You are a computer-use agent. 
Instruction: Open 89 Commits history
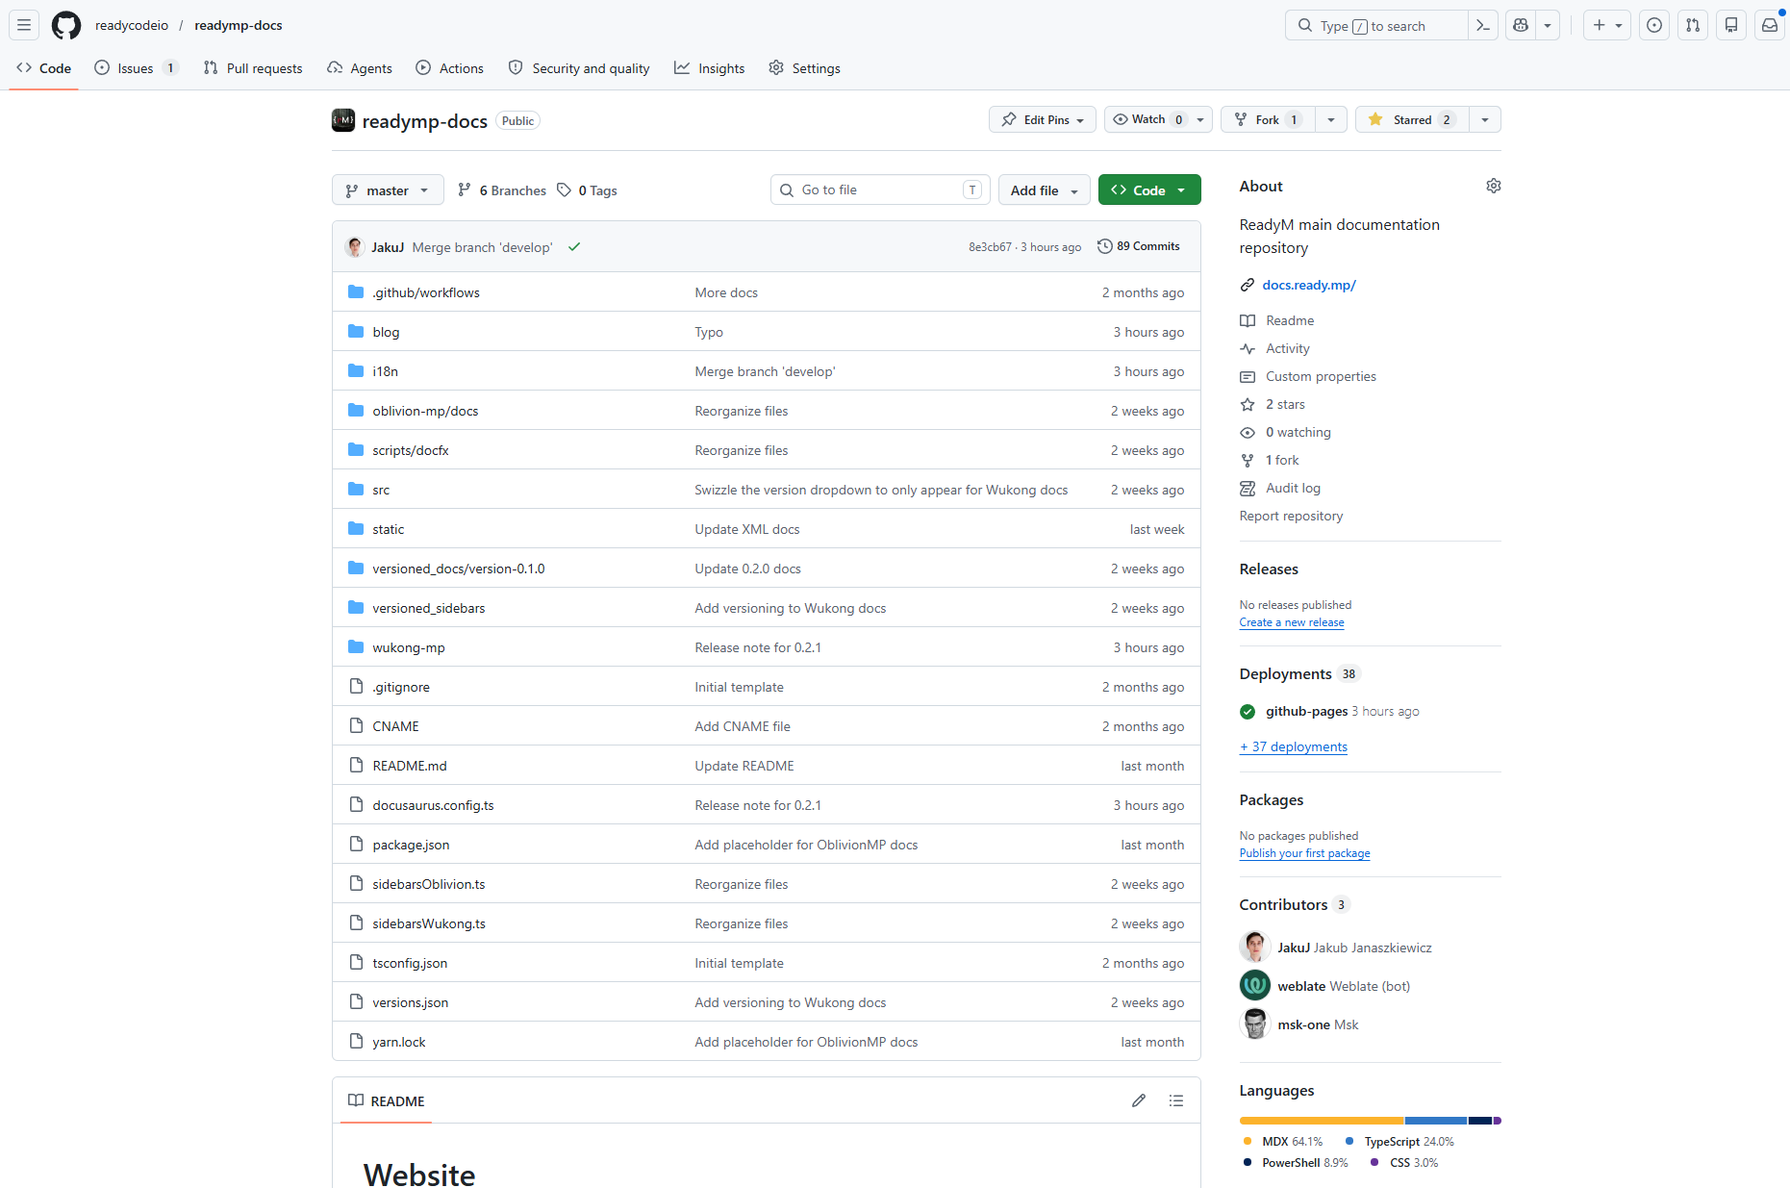[x=1139, y=246]
